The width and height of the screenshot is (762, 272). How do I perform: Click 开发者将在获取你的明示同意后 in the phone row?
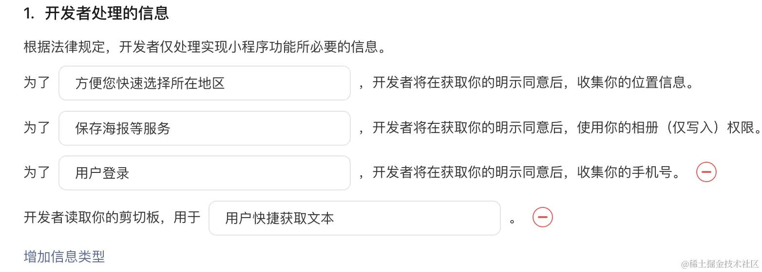(x=468, y=173)
